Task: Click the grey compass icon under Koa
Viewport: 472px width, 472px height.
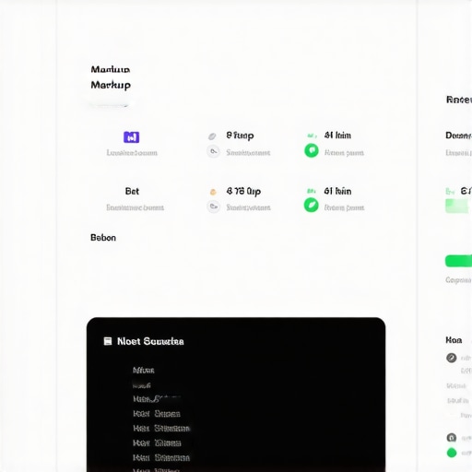Action: coord(452,358)
